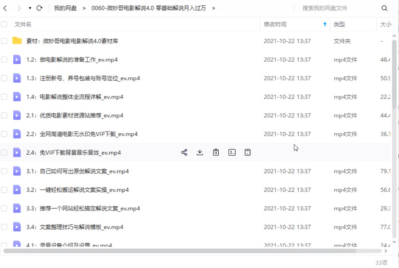
Task: Open the file 3.3 推荐一个网站轻松搞定解说文案
Action: coord(83,209)
